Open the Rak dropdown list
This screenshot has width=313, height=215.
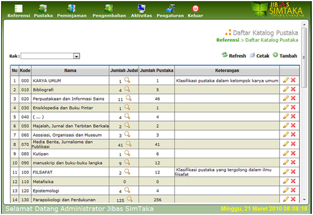pos(77,56)
